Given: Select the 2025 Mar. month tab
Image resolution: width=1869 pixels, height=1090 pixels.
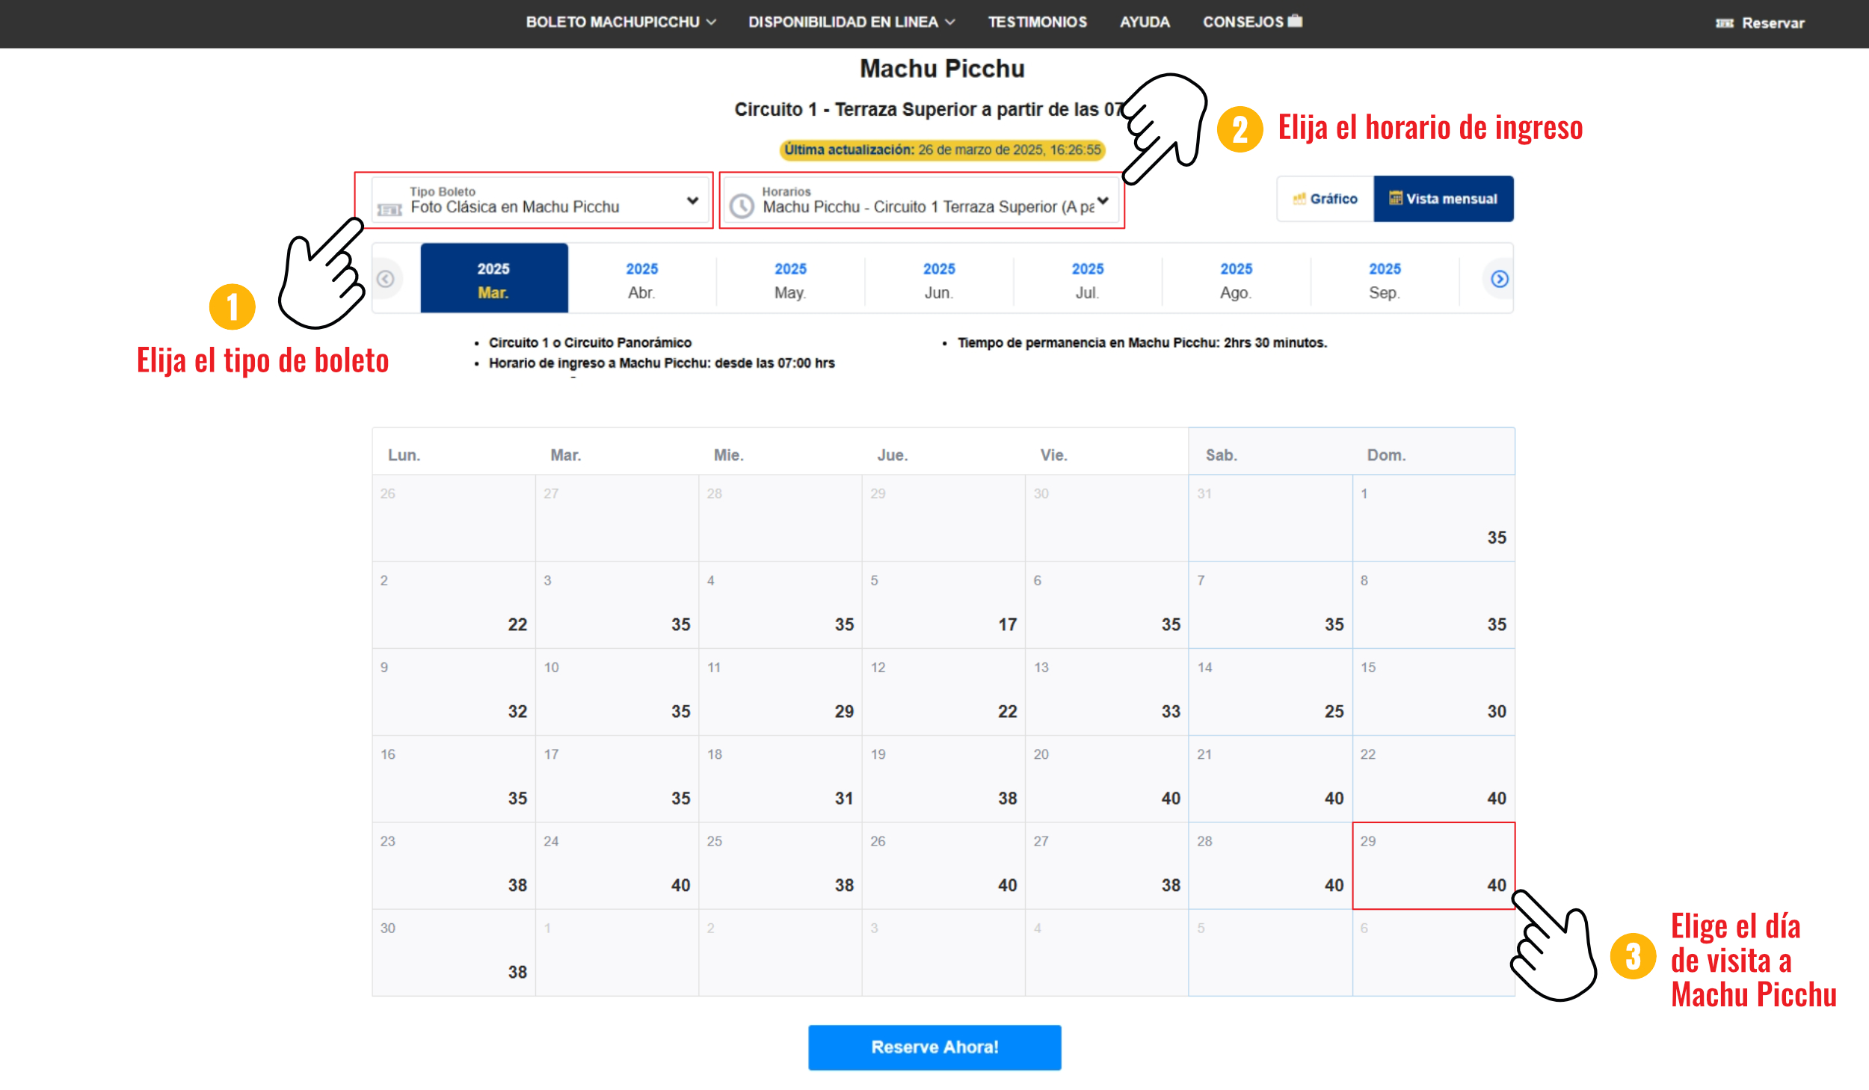Looking at the screenshot, I should [493, 279].
